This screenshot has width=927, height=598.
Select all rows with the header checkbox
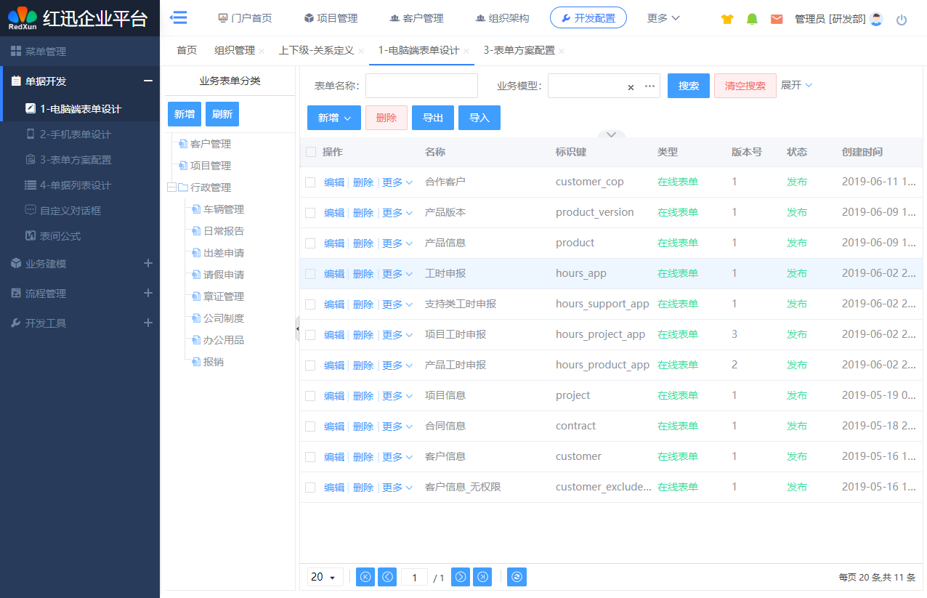pos(311,152)
